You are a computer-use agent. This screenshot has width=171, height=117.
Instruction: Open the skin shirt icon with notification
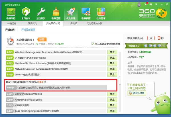click(146, 4)
